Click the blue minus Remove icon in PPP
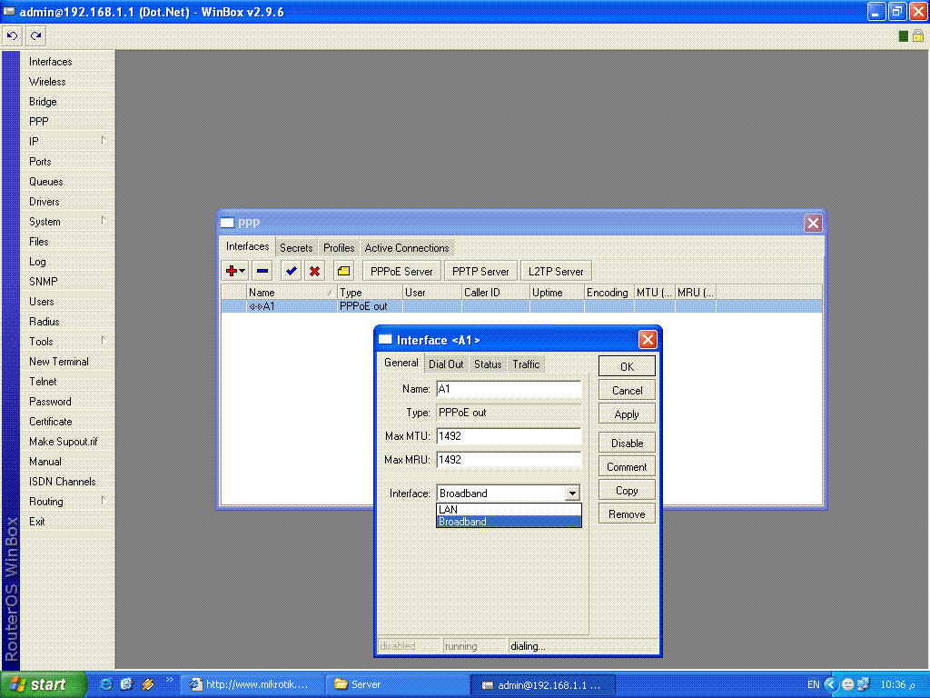 262,271
